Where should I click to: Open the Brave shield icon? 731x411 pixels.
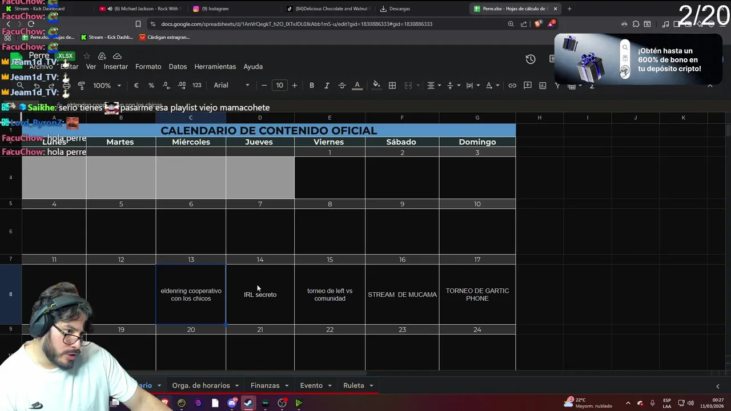click(x=538, y=24)
